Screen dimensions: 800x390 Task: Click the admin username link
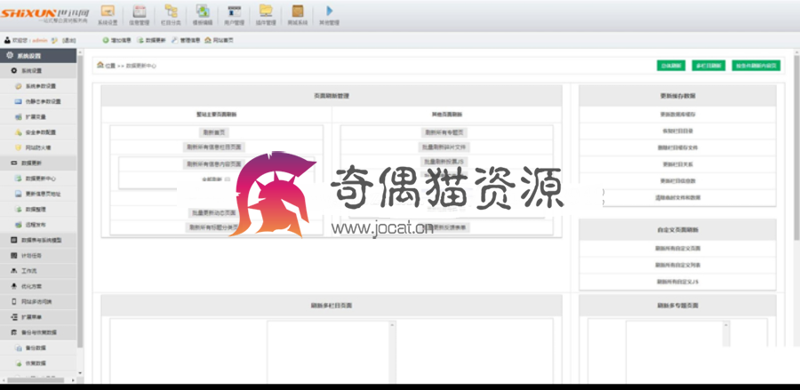(x=40, y=40)
